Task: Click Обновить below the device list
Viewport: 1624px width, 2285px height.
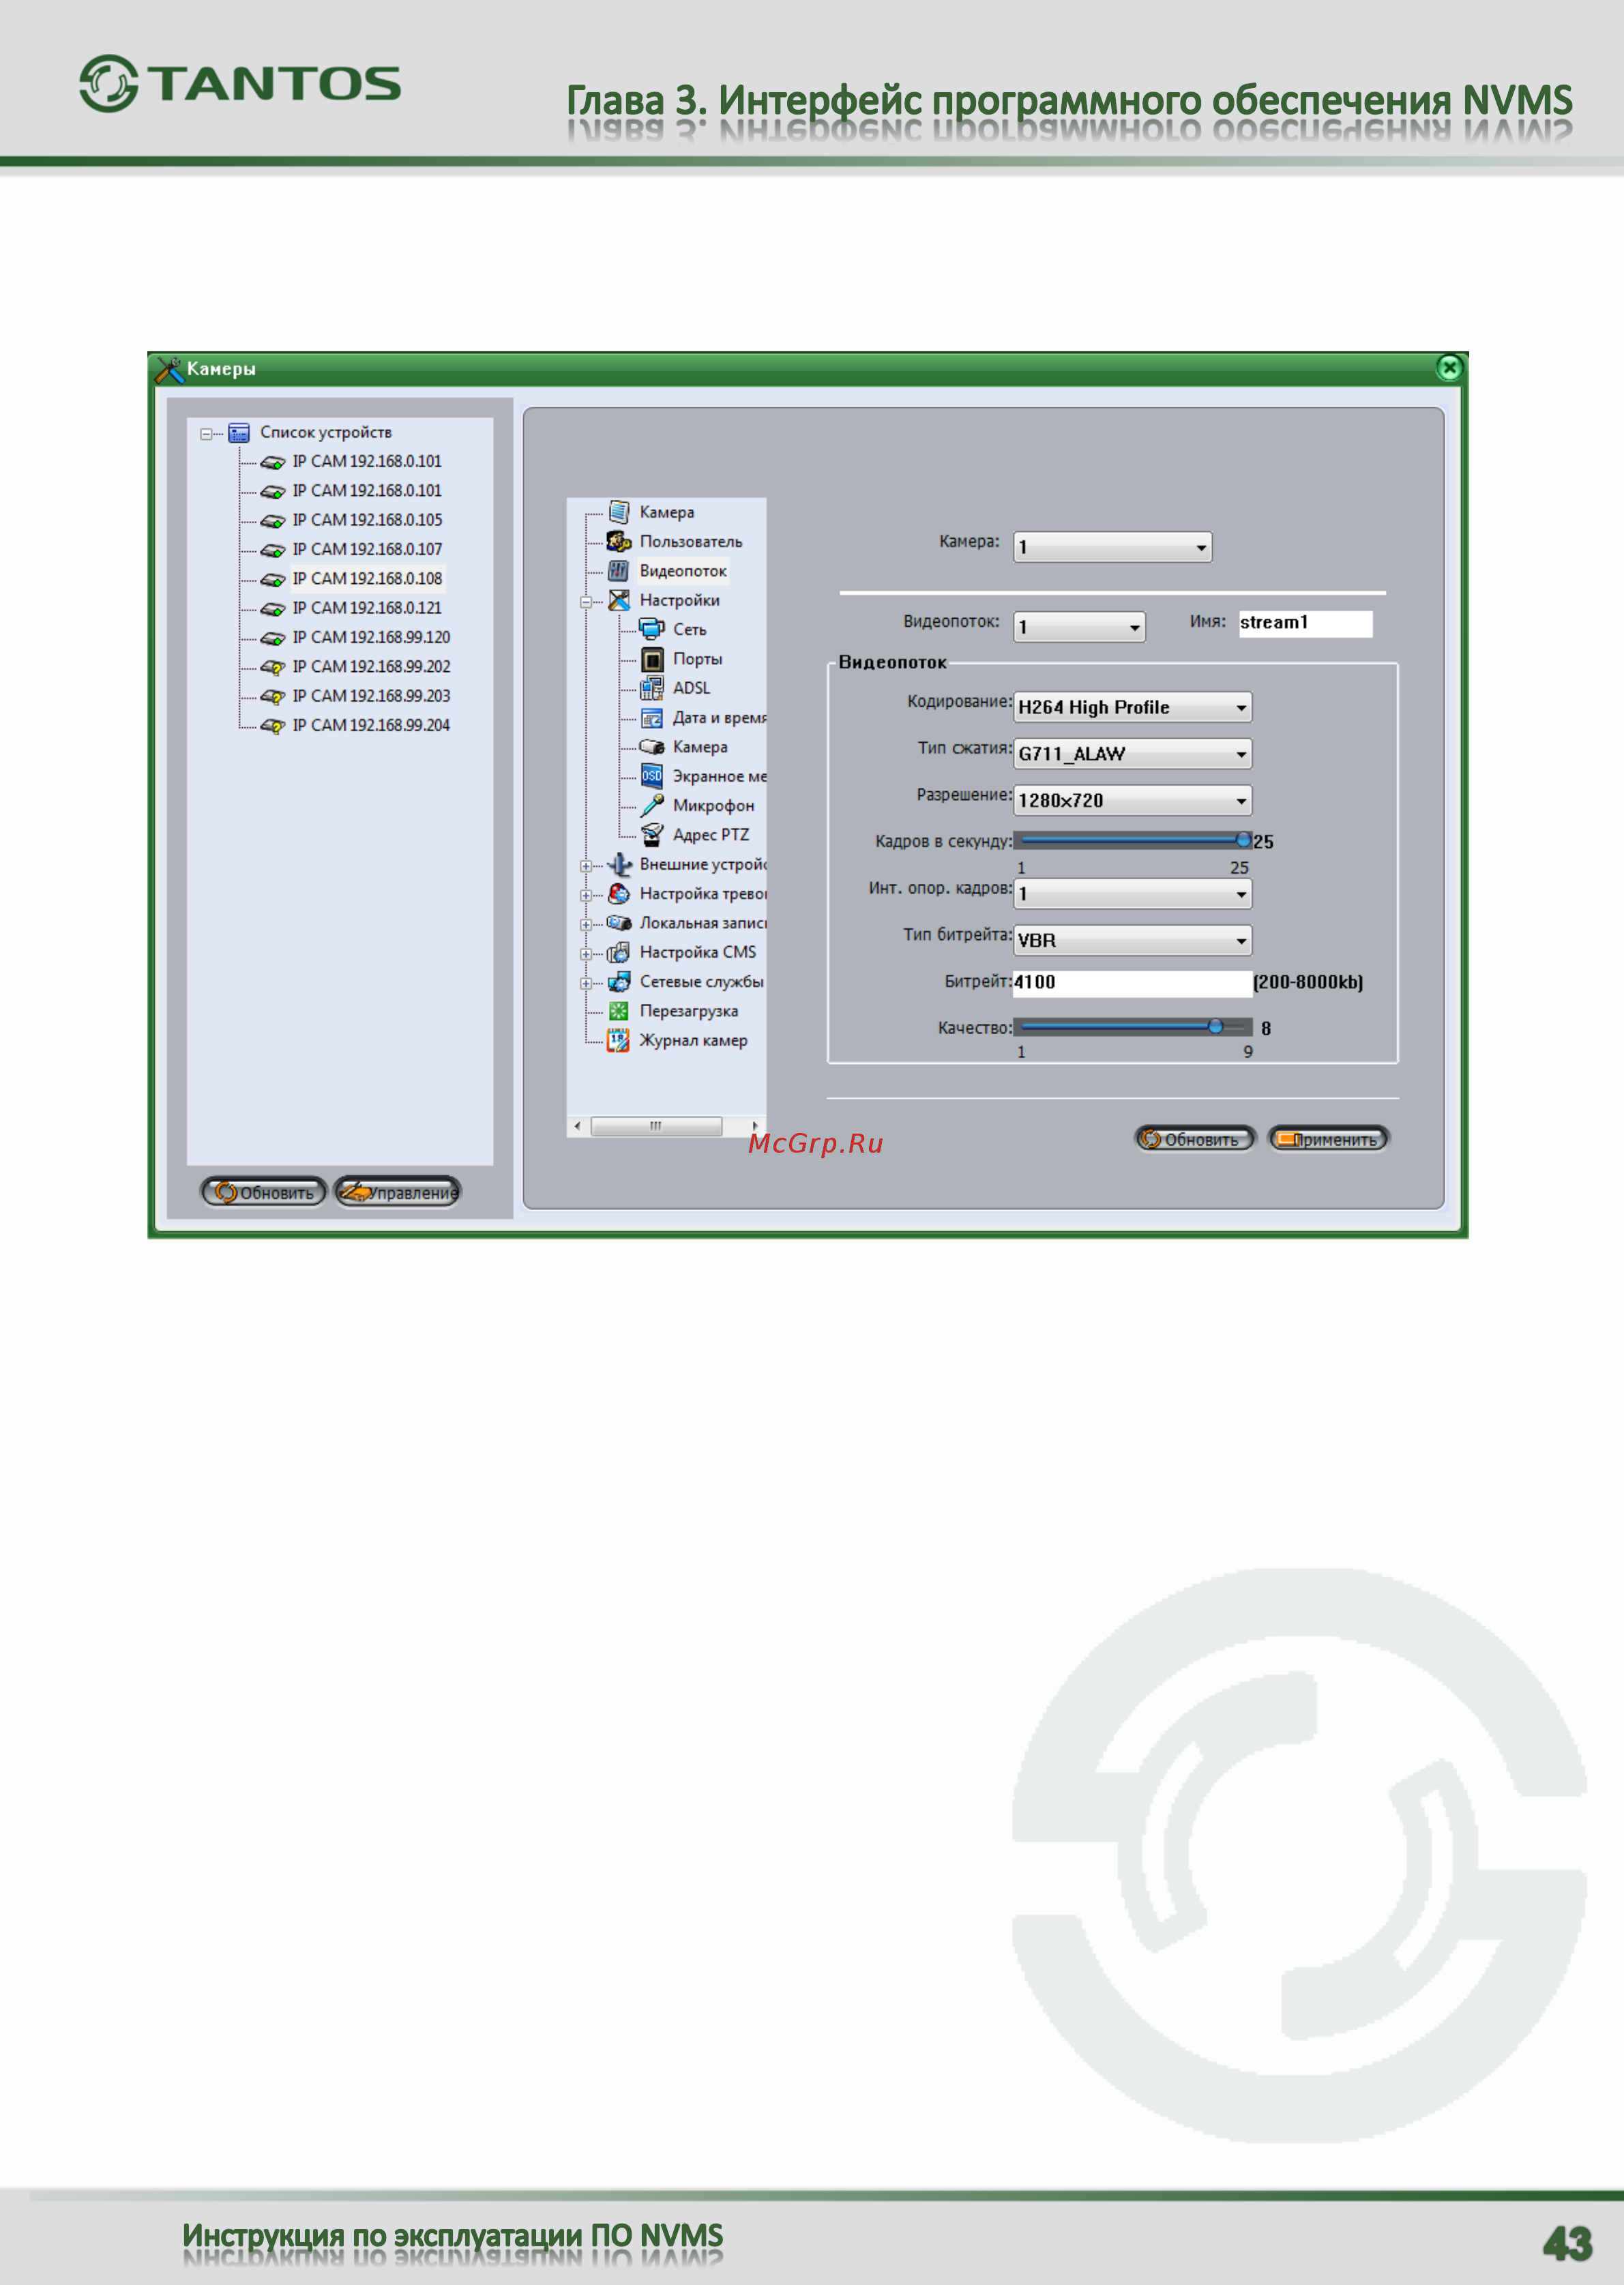Action: pos(264,1192)
